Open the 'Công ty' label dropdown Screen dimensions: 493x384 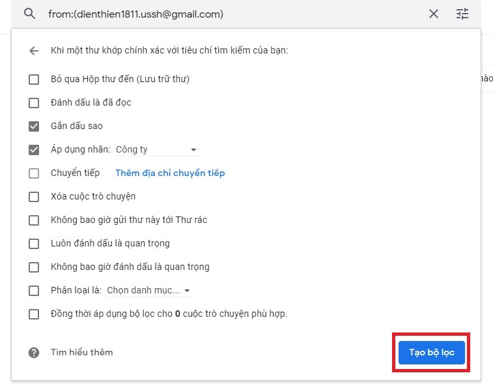coord(156,149)
